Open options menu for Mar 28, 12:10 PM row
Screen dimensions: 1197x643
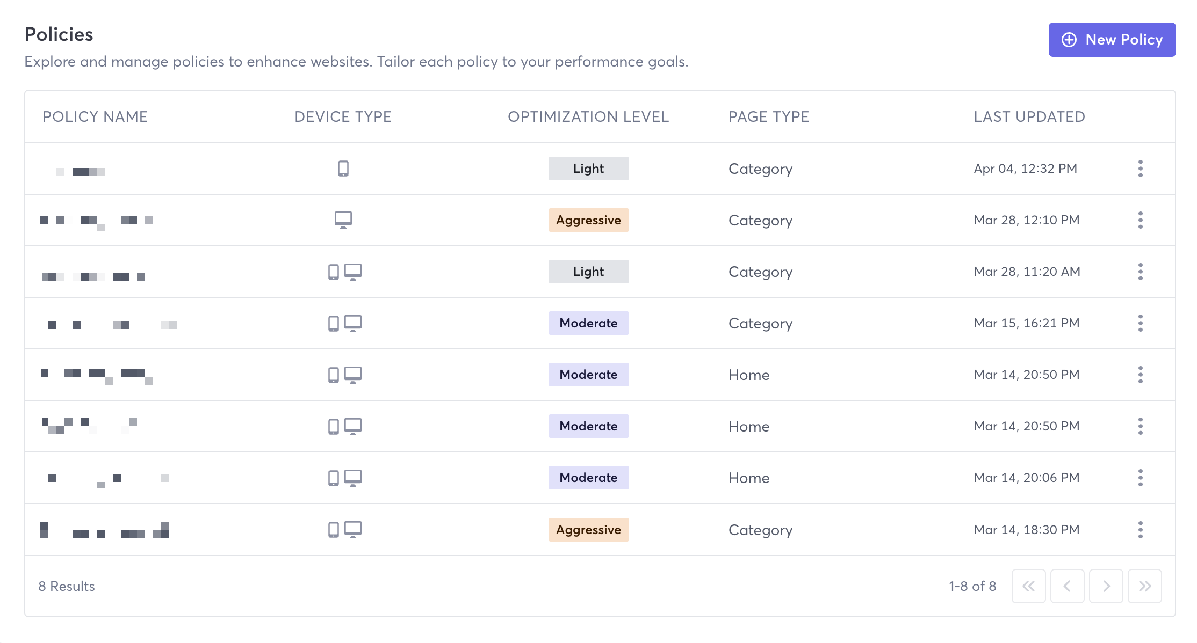[1140, 220]
